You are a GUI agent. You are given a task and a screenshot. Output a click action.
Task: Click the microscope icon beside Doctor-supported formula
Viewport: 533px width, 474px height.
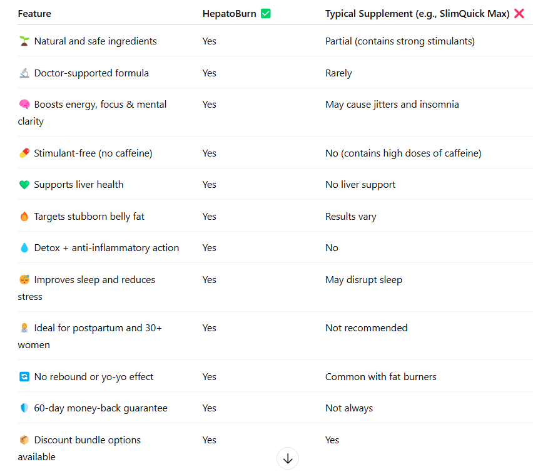[24, 73]
